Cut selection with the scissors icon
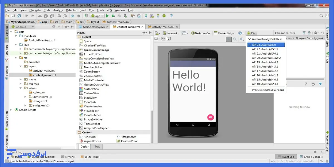Screen dimensions: 334x167 [40, 16]
